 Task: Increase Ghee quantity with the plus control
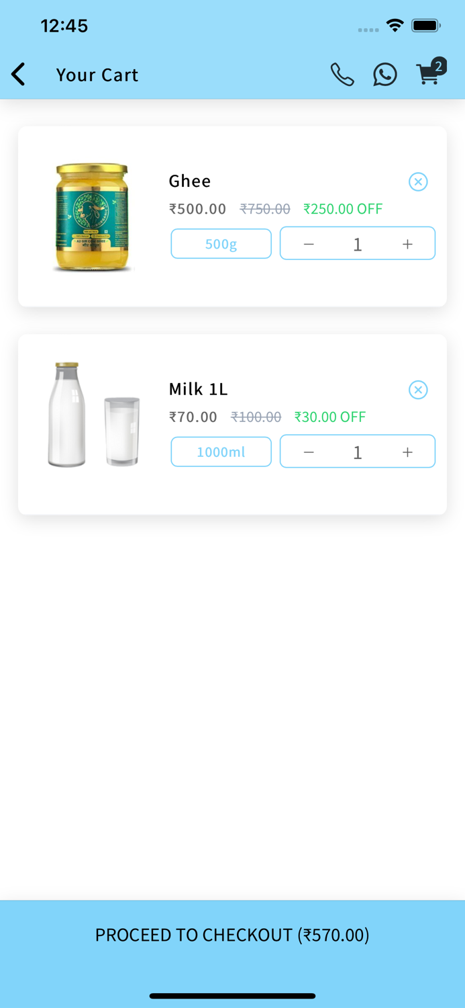tap(407, 243)
